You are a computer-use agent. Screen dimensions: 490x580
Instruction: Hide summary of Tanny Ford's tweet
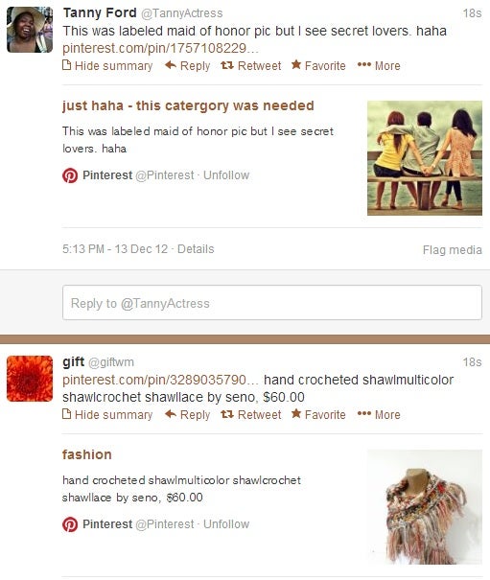pos(107,66)
